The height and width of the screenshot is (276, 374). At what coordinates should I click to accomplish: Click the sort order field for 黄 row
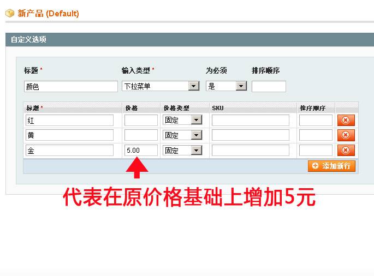point(316,135)
